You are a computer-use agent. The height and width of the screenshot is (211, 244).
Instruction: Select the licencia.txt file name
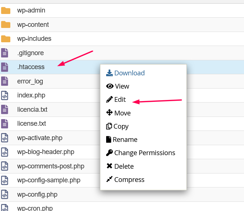tap(32, 110)
